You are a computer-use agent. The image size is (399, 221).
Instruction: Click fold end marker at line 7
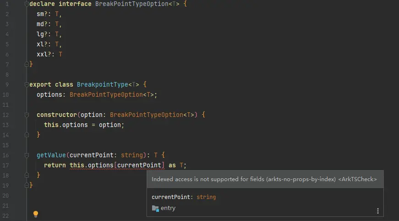(27, 64)
